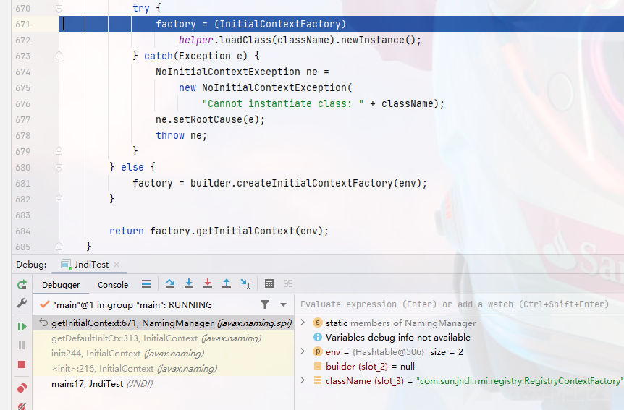Focus the Evaluate expression input field

(460, 304)
